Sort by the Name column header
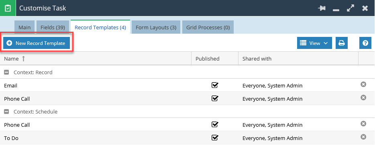The width and height of the screenshot is (375, 146). (11, 59)
